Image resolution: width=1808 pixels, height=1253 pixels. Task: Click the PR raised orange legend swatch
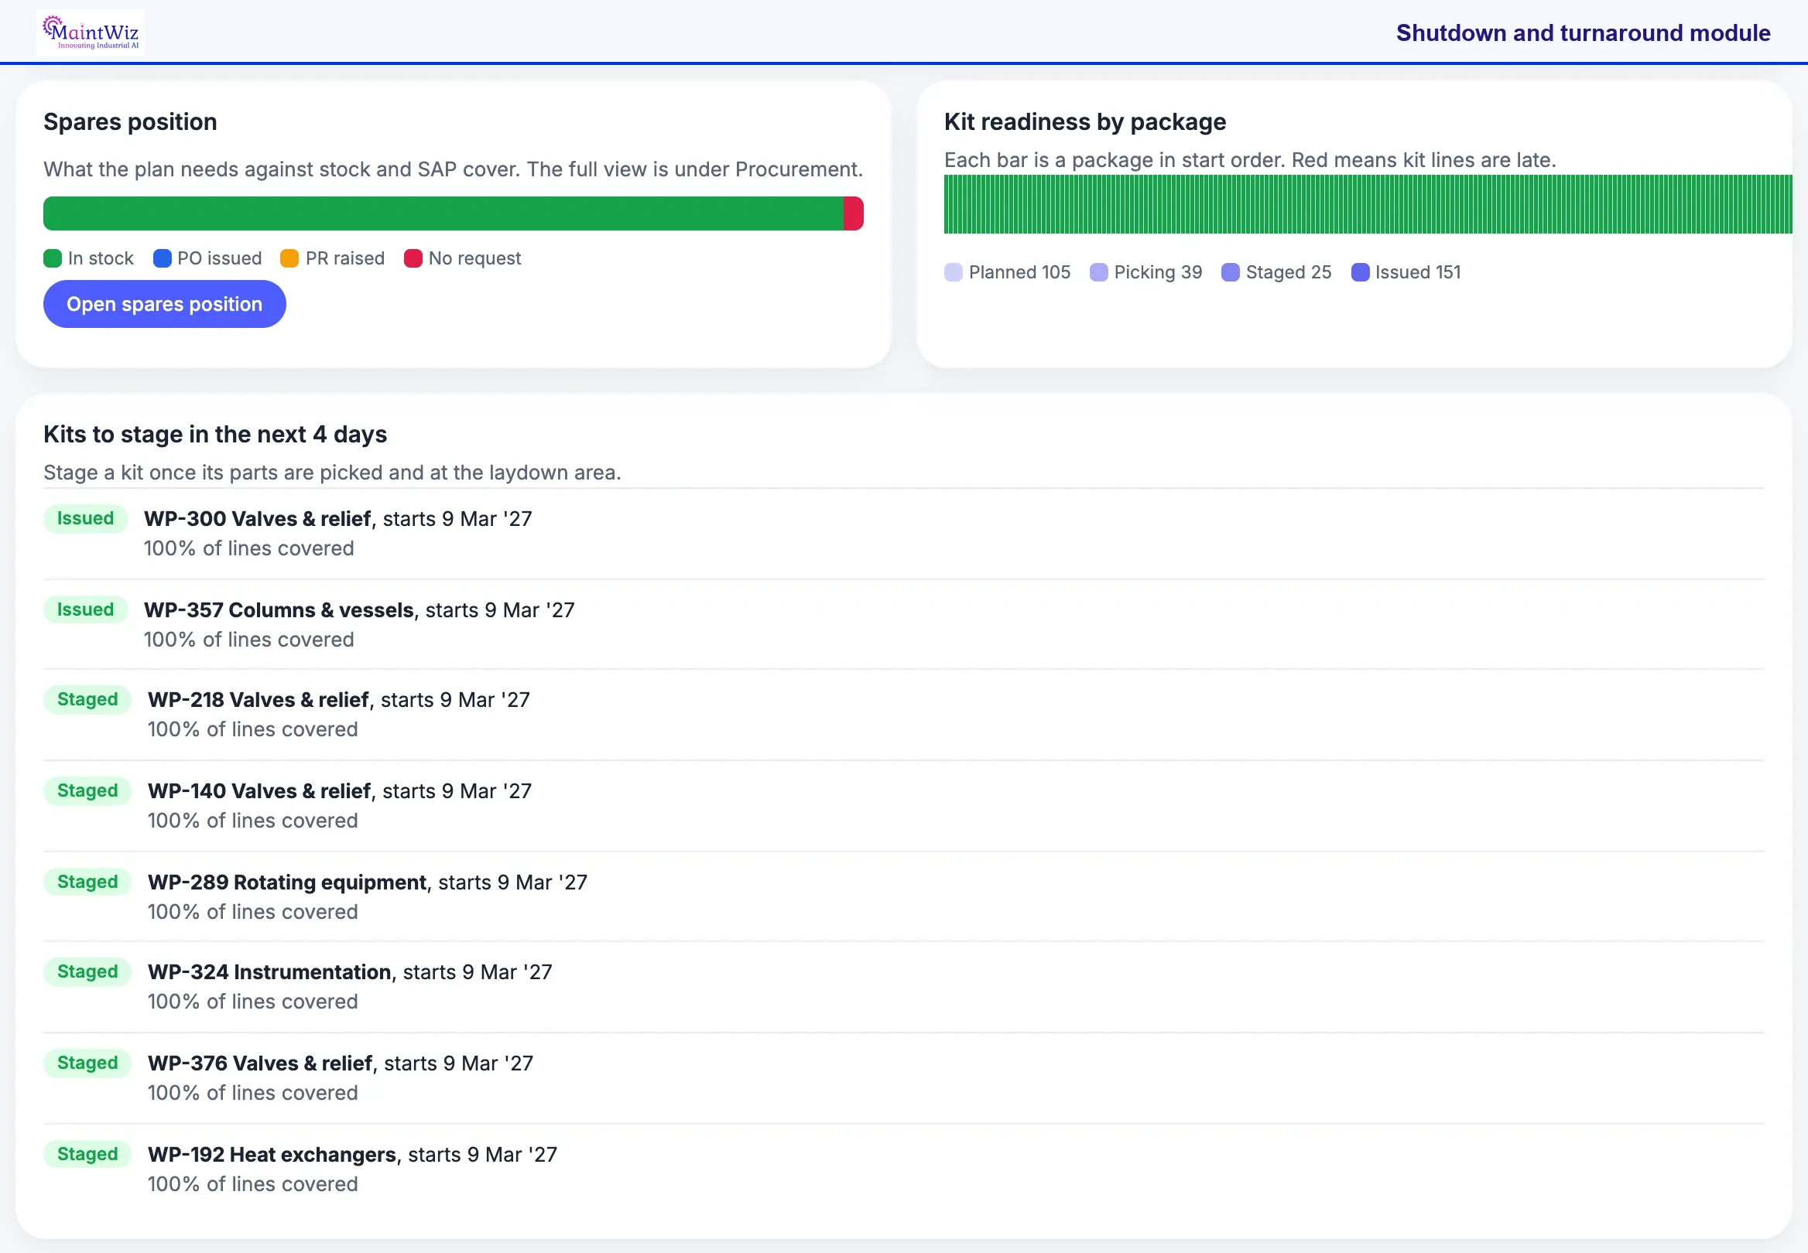(x=289, y=258)
